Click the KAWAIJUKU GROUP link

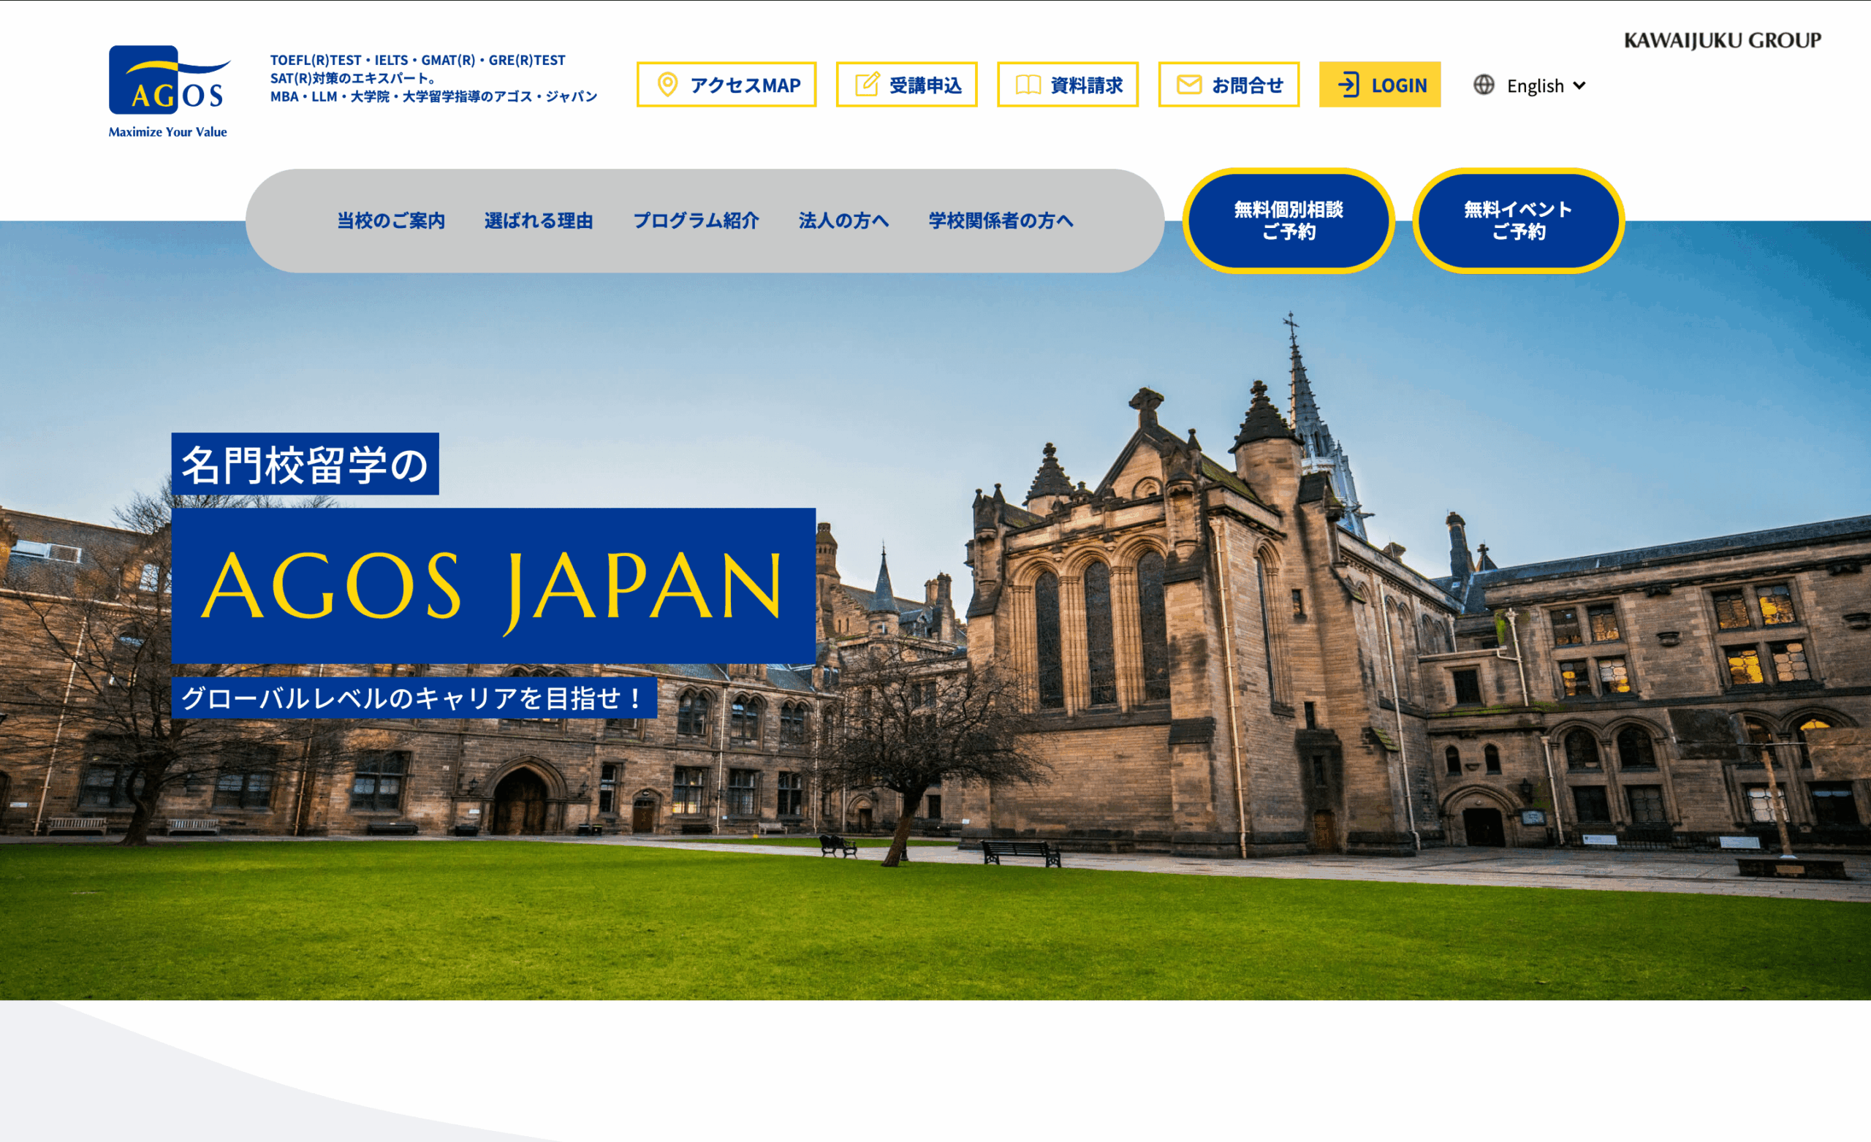[1721, 40]
